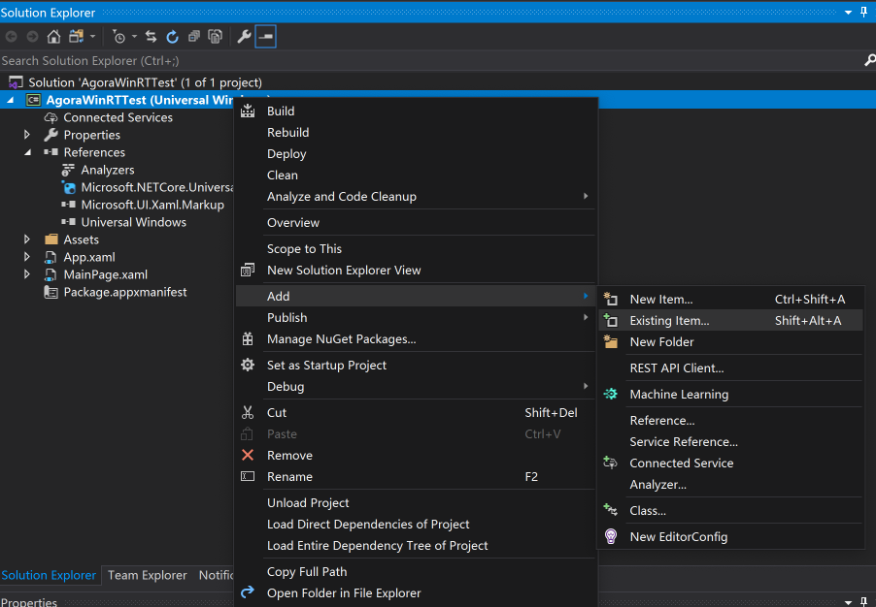Collapse all nodes with Collapse All icon

[194, 37]
